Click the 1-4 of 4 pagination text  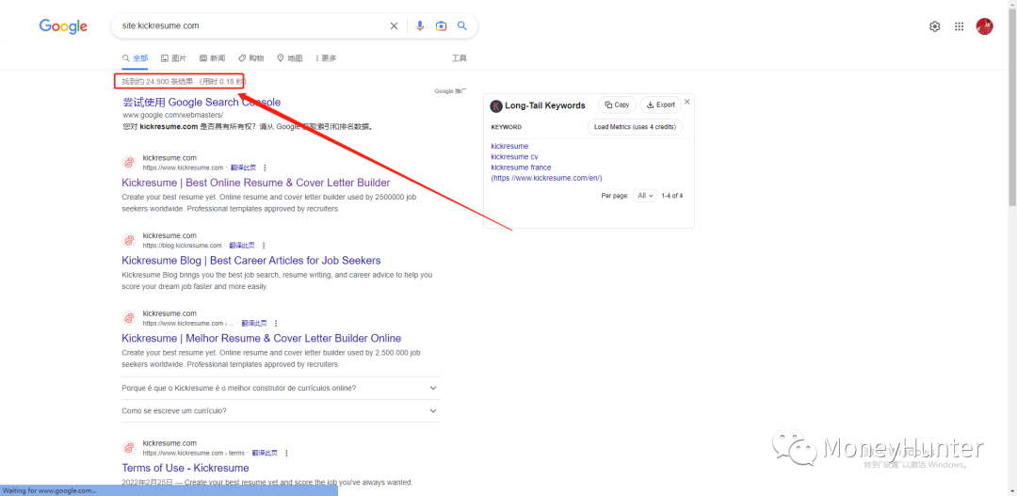tap(672, 195)
